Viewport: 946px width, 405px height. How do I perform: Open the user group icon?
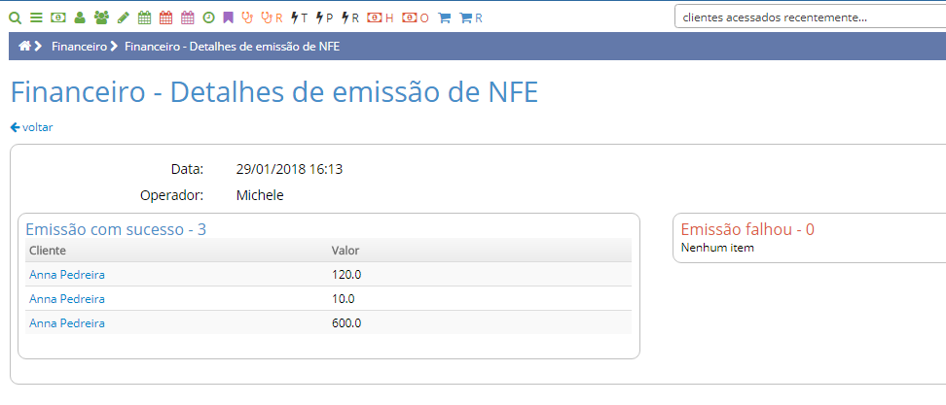[101, 17]
